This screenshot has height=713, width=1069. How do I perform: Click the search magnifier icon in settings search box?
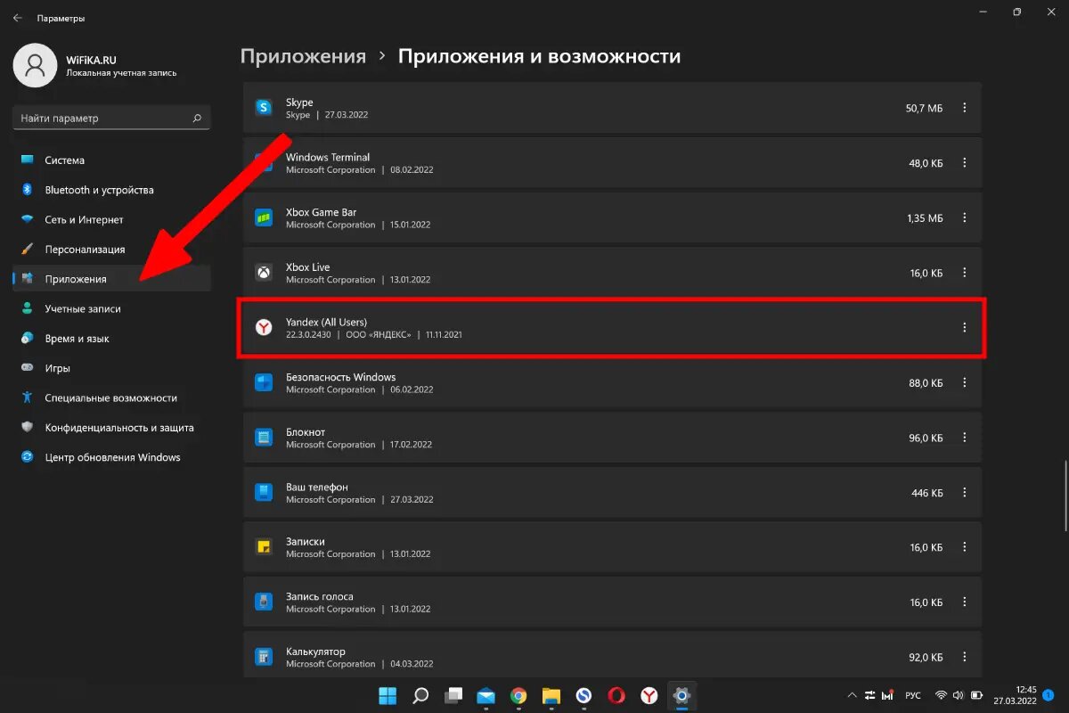point(197,118)
